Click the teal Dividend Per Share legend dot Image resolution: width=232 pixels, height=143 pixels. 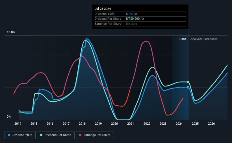pyautogui.click(x=41, y=135)
